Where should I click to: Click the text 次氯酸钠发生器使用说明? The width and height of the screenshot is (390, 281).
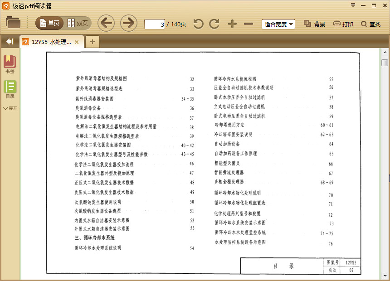pos(98,202)
